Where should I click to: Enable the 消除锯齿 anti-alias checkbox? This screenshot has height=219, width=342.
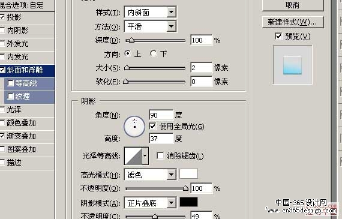click(160, 155)
